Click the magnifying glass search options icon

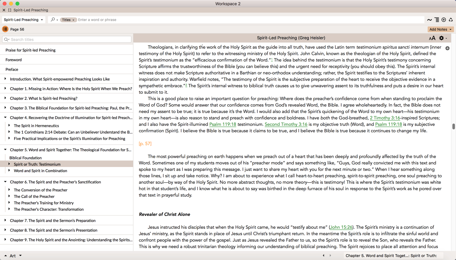coord(54,20)
